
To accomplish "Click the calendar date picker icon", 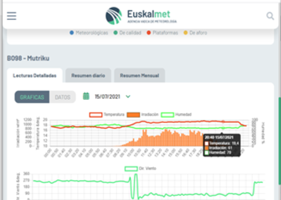I will pos(86,97).
